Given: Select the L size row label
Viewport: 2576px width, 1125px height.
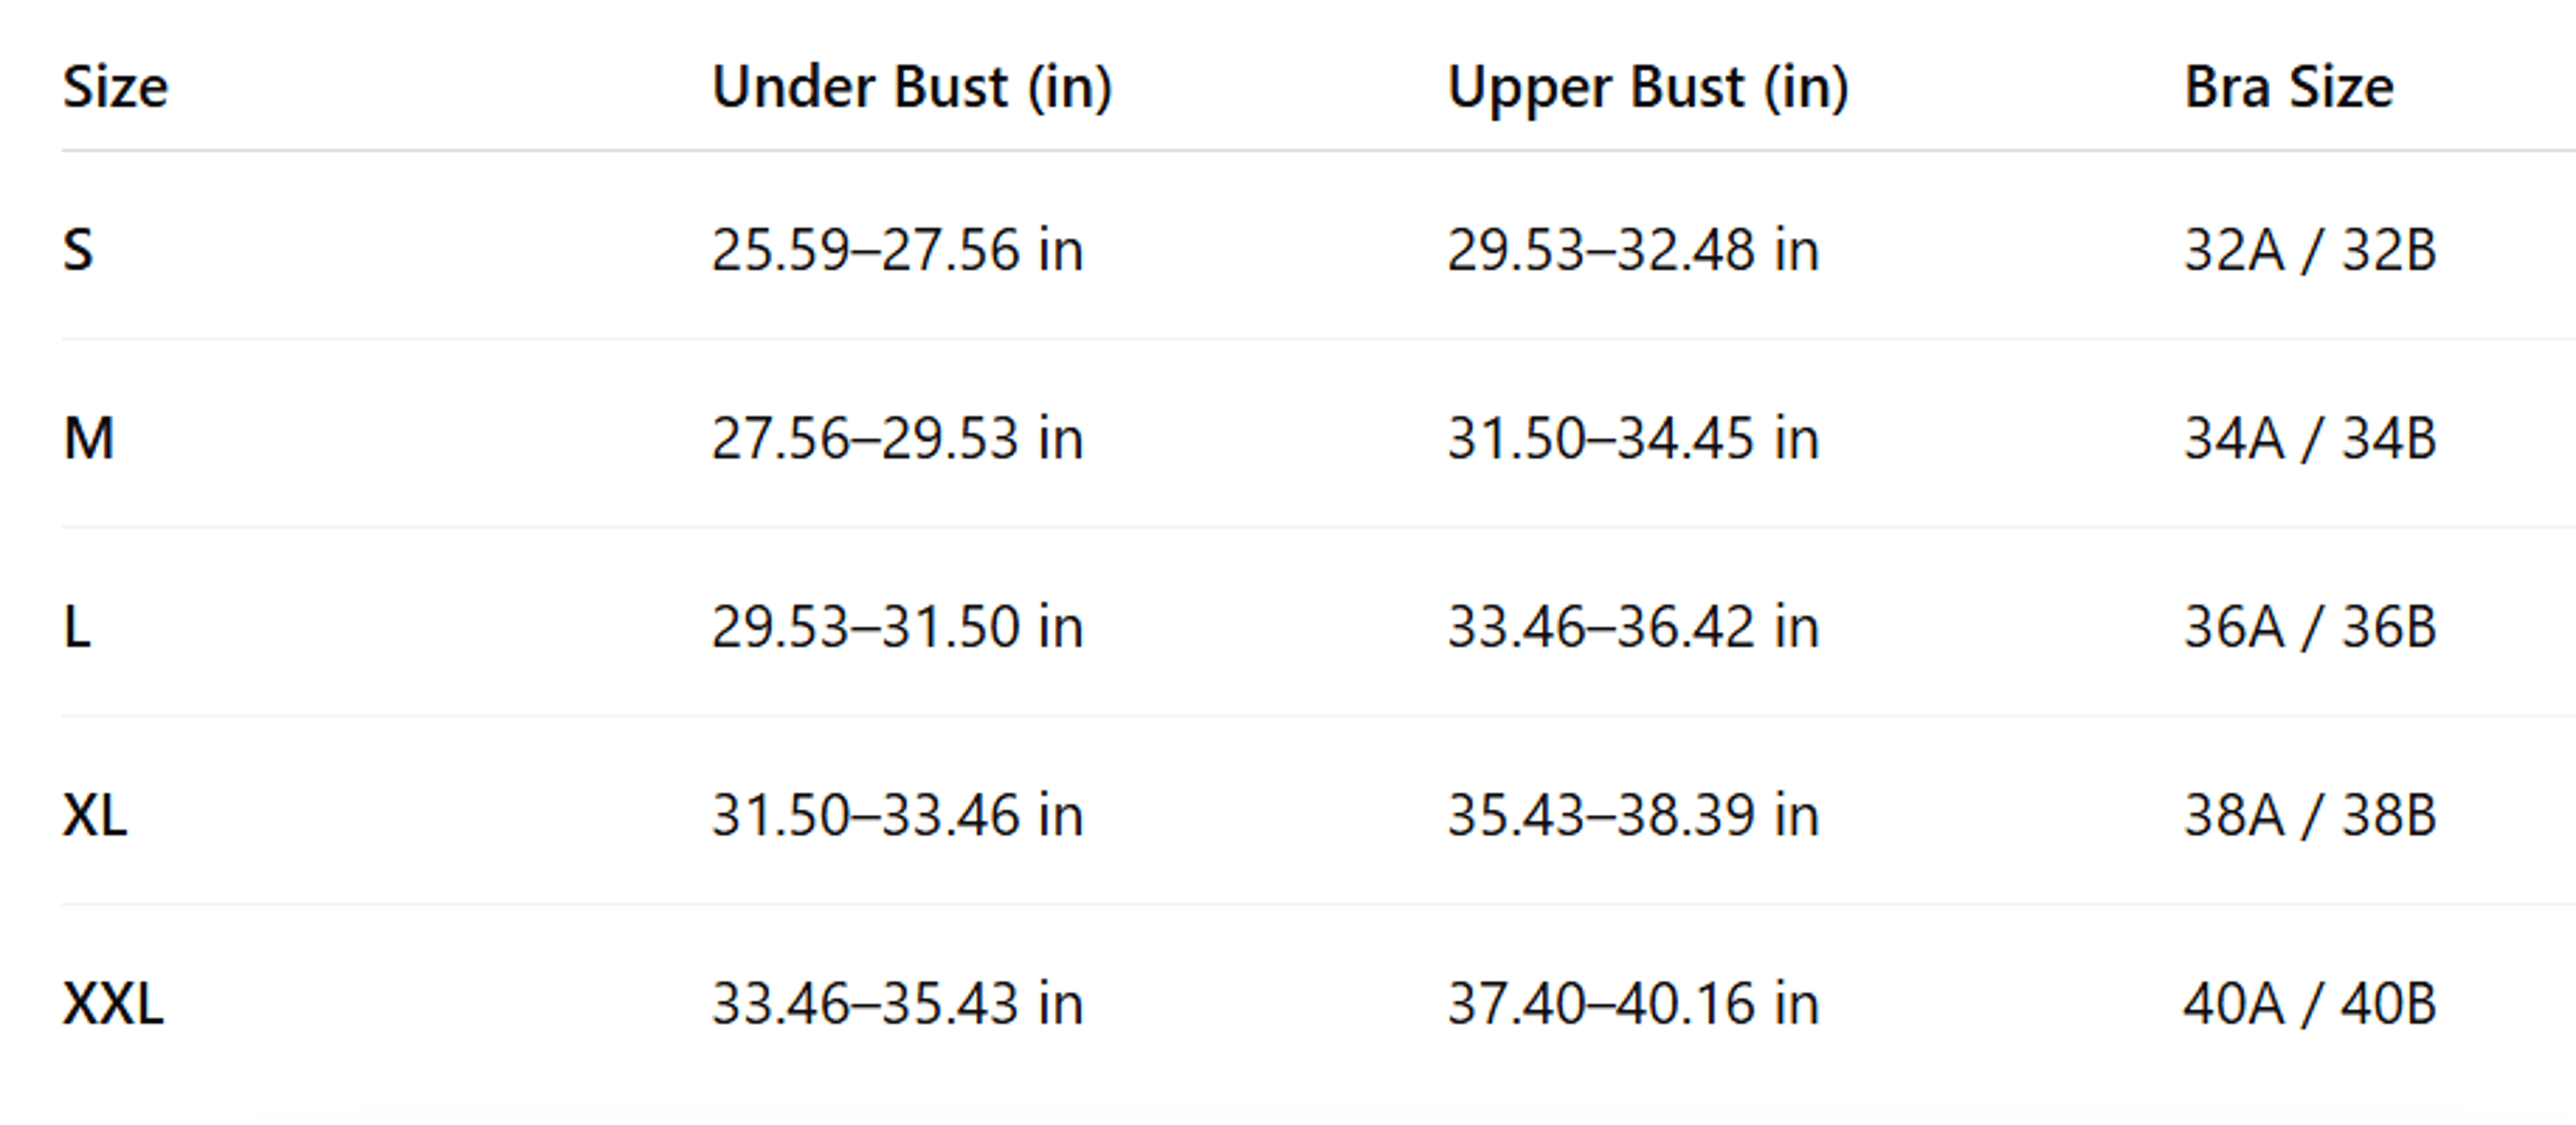Looking at the screenshot, I should tap(77, 626).
